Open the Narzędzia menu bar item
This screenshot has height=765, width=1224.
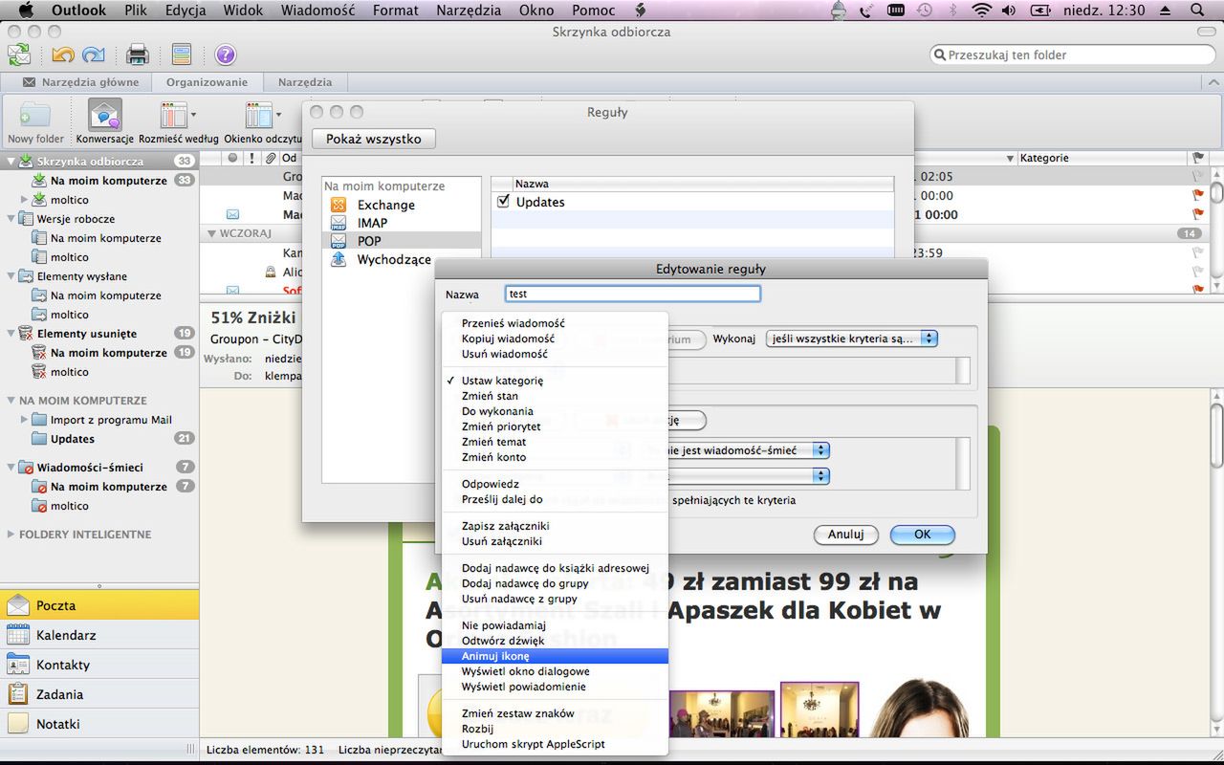click(x=468, y=10)
